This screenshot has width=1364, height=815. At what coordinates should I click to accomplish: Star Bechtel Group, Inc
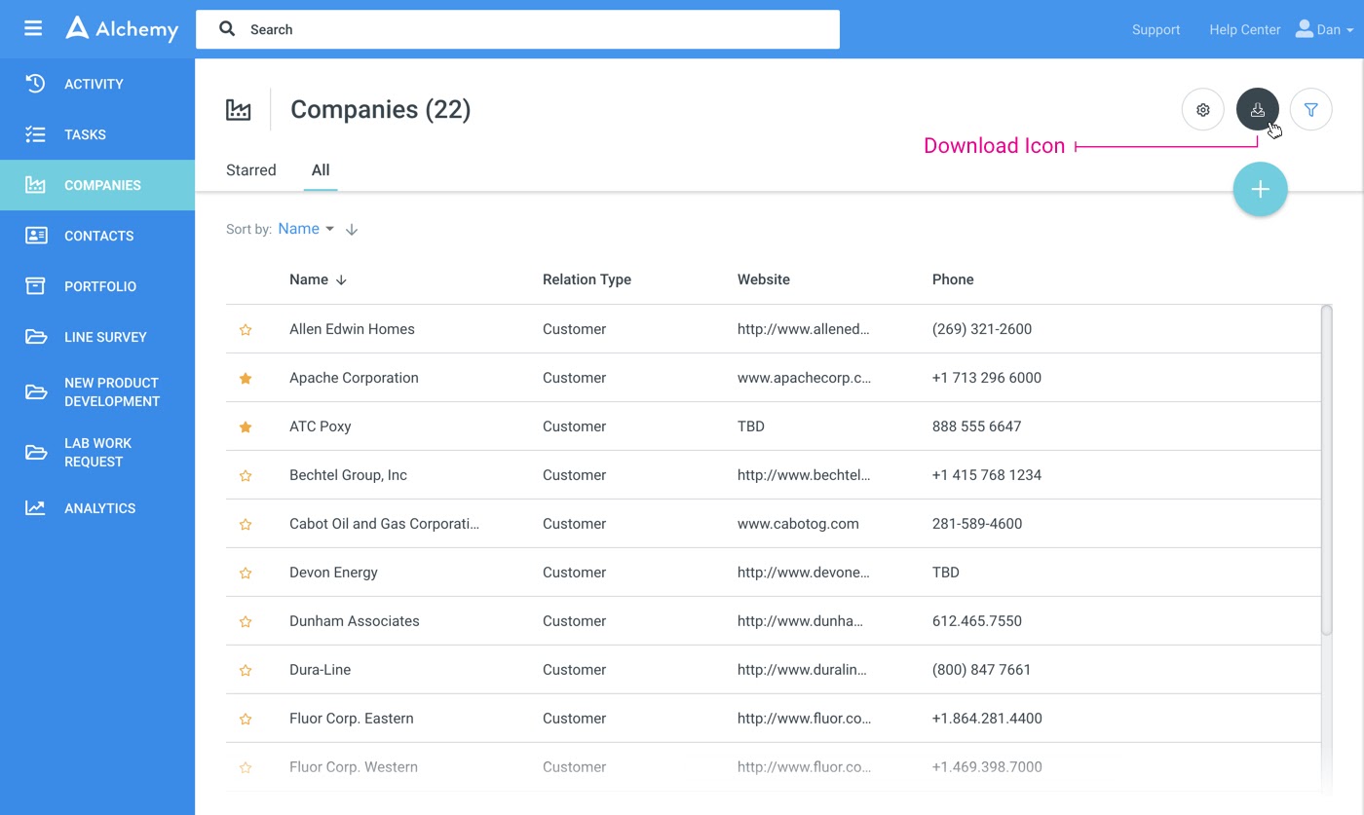(246, 476)
